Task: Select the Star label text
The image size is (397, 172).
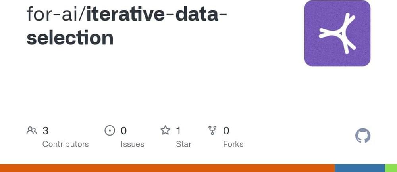Action: (x=183, y=144)
